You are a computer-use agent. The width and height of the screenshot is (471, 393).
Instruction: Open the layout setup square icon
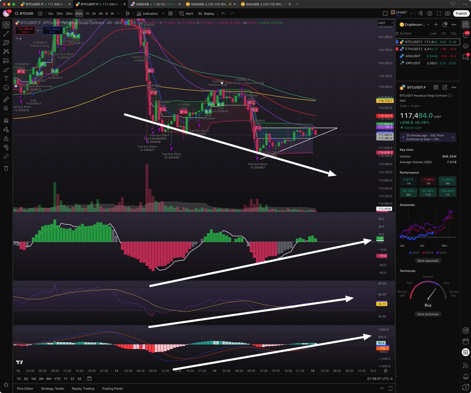(385, 13)
